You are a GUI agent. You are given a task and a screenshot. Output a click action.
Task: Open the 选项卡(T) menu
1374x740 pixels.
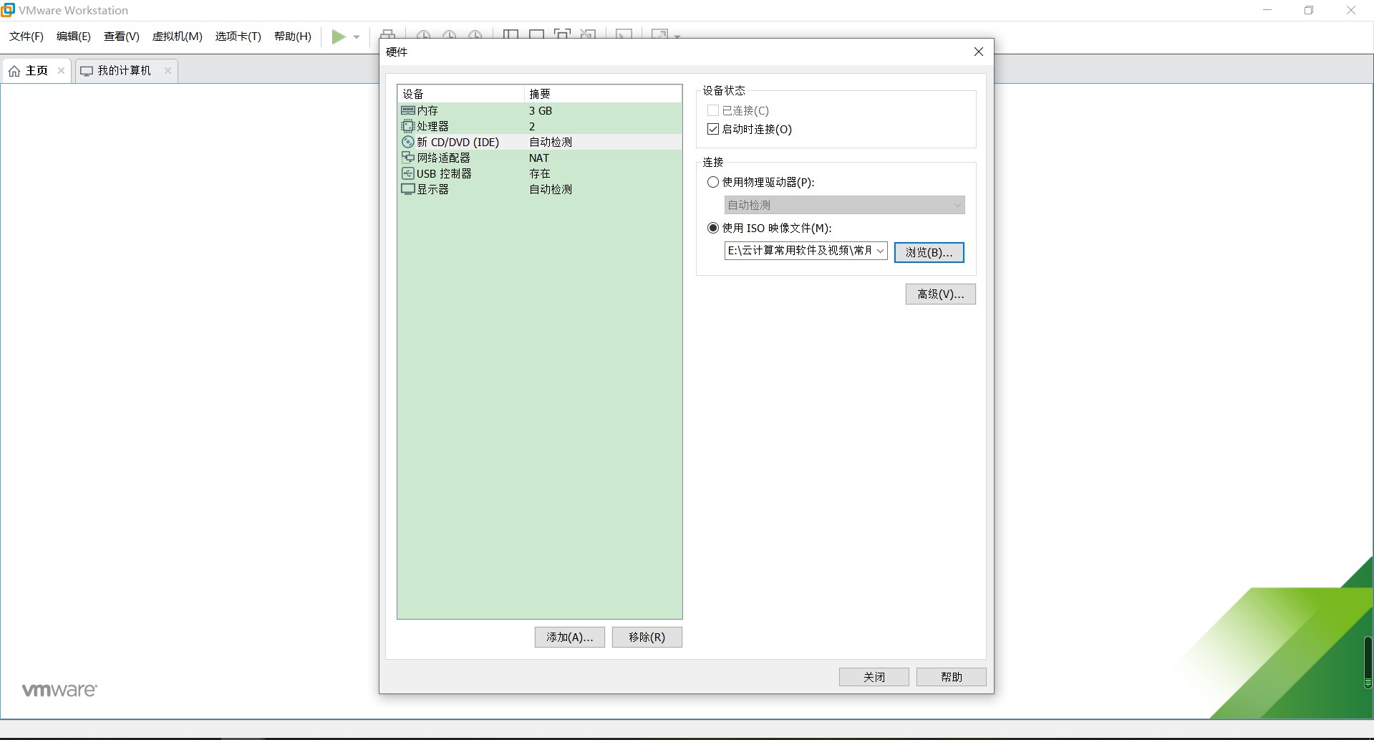click(238, 37)
